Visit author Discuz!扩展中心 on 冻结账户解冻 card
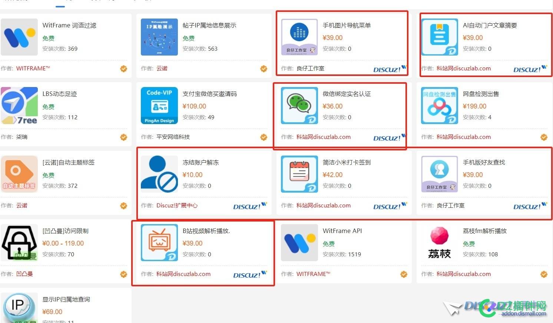 pos(177,205)
